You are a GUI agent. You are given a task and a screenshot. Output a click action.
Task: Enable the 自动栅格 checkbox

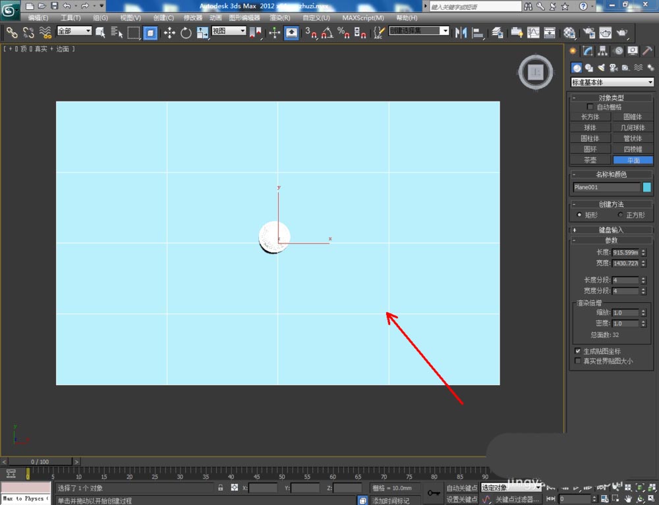(x=590, y=107)
